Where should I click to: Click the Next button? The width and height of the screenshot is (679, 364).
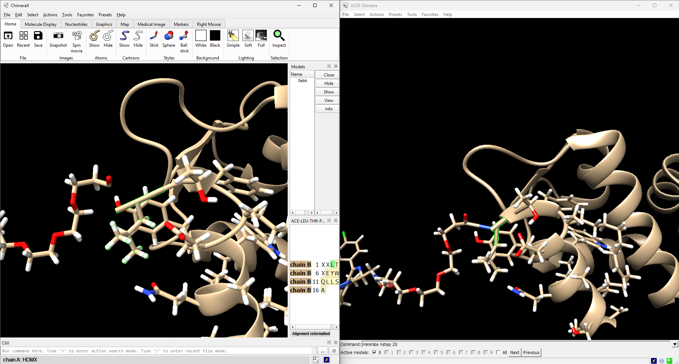pyautogui.click(x=514, y=352)
